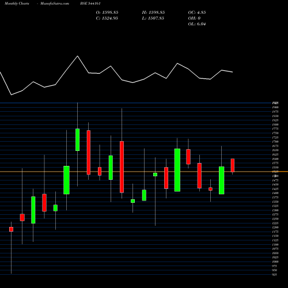288x288 pixels.
Task: Select the "BSE 544161" symbol text
Action: [90, 3]
